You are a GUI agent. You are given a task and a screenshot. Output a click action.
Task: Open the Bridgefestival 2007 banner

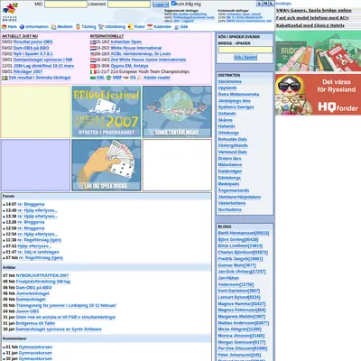coord(106,112)
